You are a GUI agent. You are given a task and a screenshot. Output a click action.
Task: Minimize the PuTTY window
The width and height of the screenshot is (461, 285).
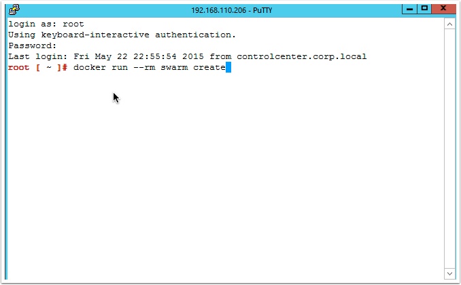coord(409,9)
